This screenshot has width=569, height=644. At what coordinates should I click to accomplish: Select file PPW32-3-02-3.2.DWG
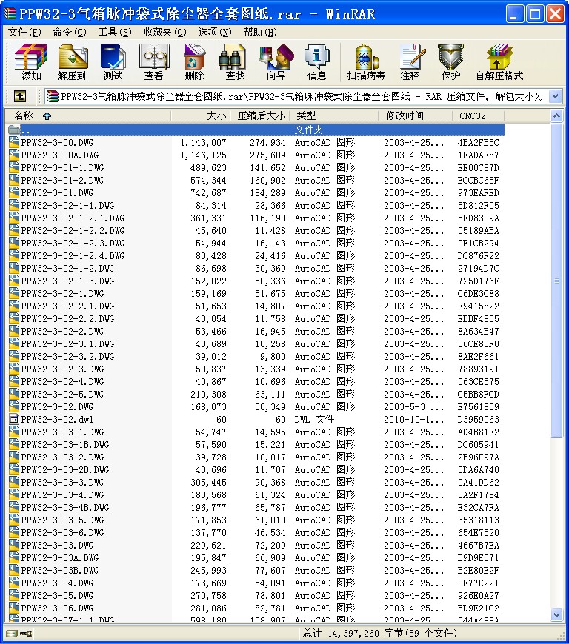tap(68, 357)
